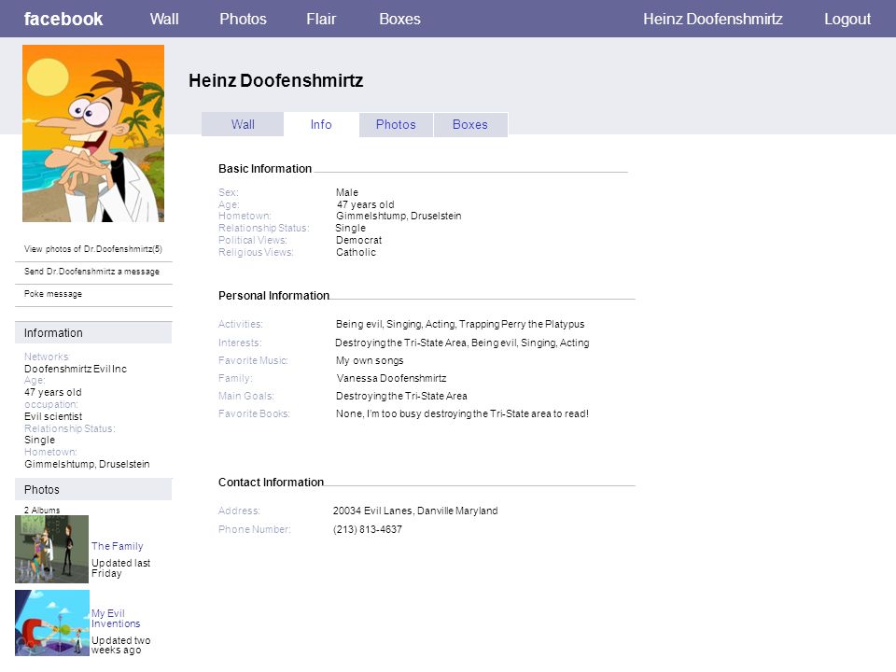The image size is (896, 672).
Task: Click the Main Goals value
Action: click(401, 396)
